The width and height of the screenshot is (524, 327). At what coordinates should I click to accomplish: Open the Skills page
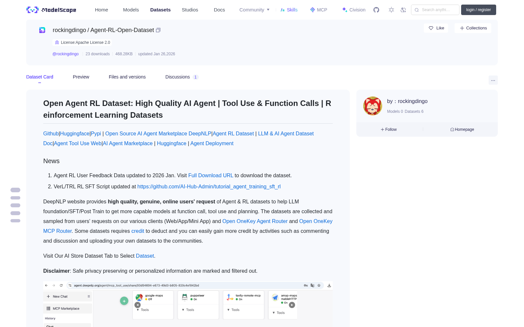click(289, 10)
